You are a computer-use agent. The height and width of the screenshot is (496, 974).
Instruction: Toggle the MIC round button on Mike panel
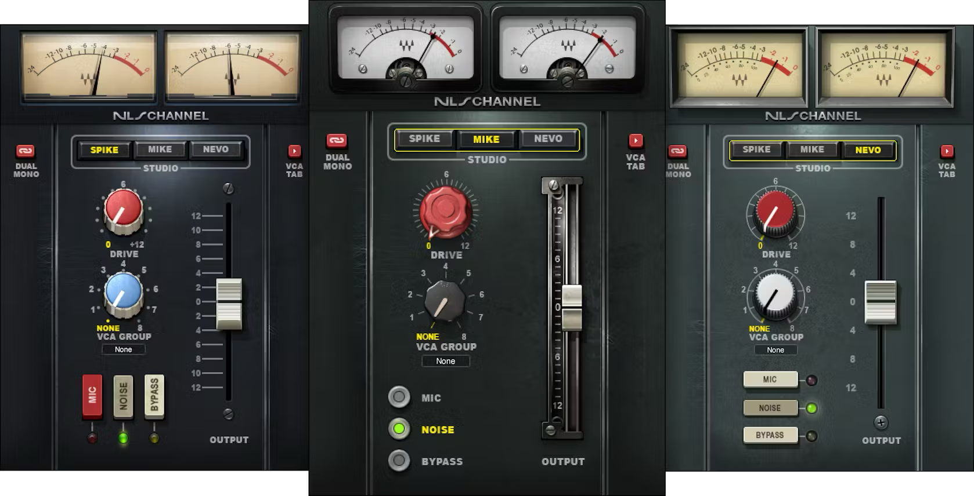[399, 397]
